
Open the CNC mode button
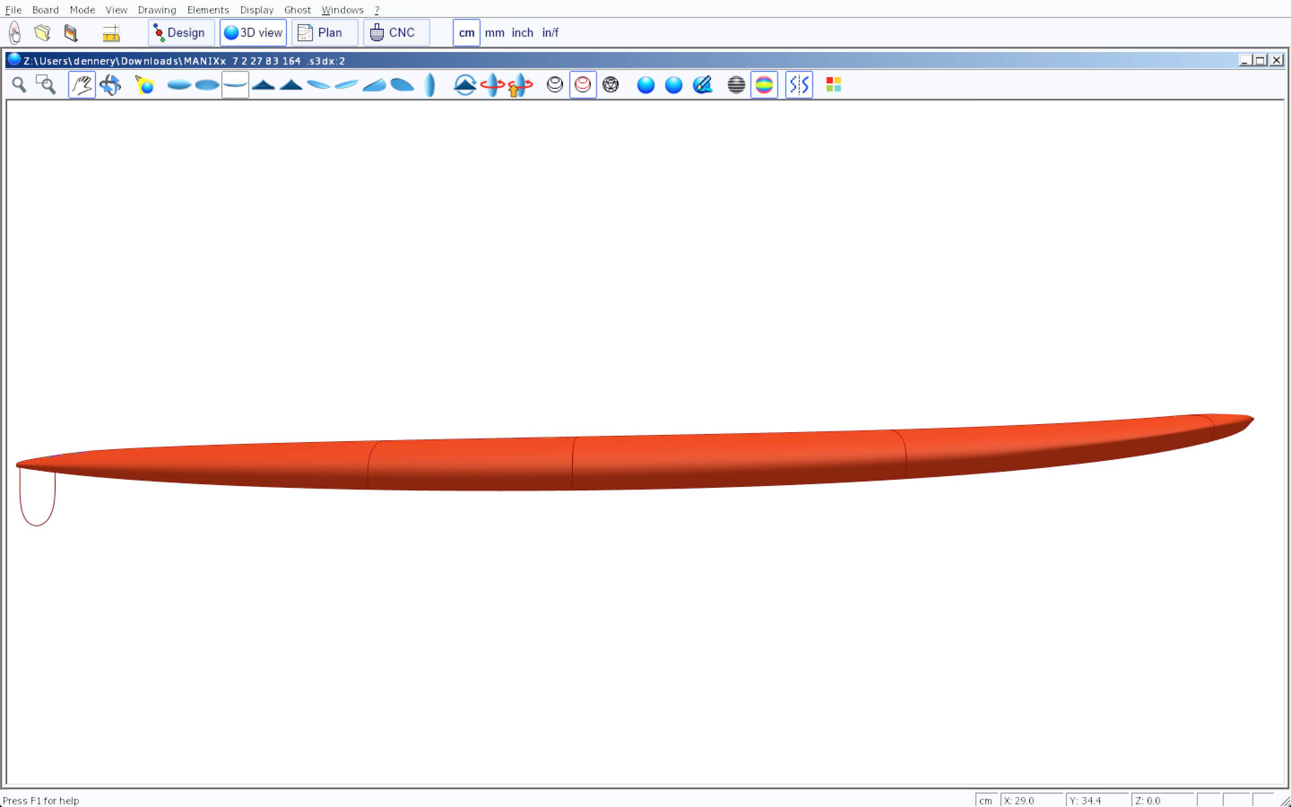tap(396, 33)
